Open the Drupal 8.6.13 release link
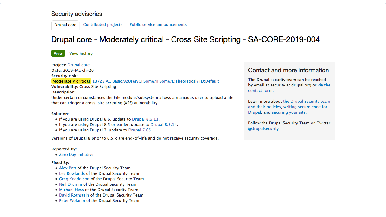386x217 pixels. click(145, 119)
